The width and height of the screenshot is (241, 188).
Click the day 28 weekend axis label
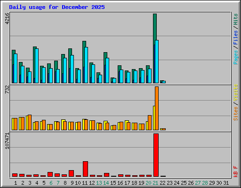click(205, 183)
